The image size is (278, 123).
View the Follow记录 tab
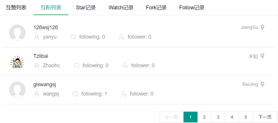point(192,8)
